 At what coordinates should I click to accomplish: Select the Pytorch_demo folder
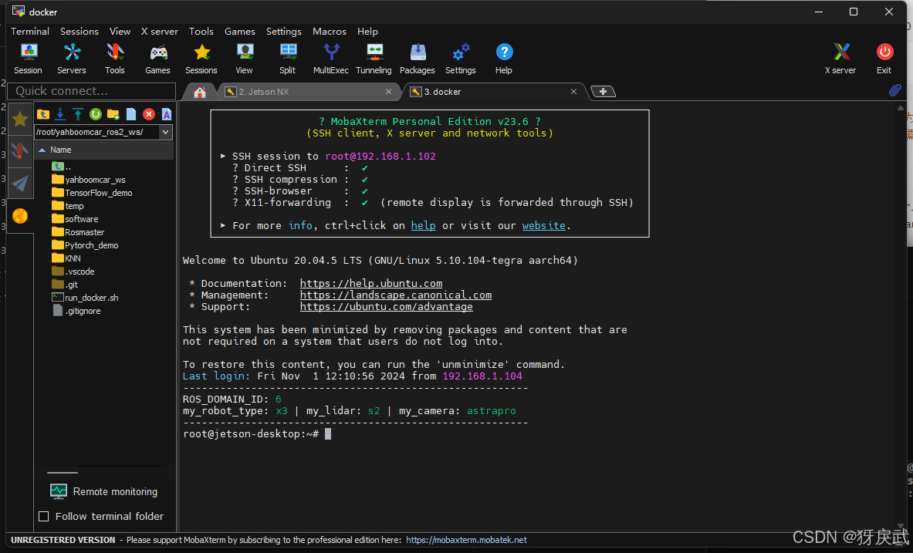pos(85,245)
